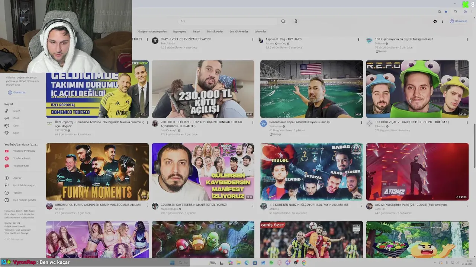Show hidden tray icons chevron
476x267 pixels.
pos(435,263)
